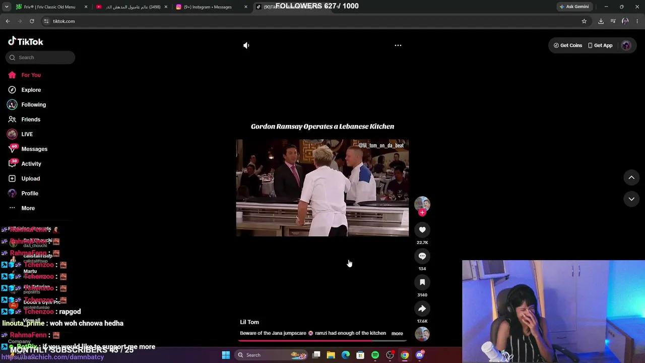Open the Ask Gemini button

coord(574,7)
